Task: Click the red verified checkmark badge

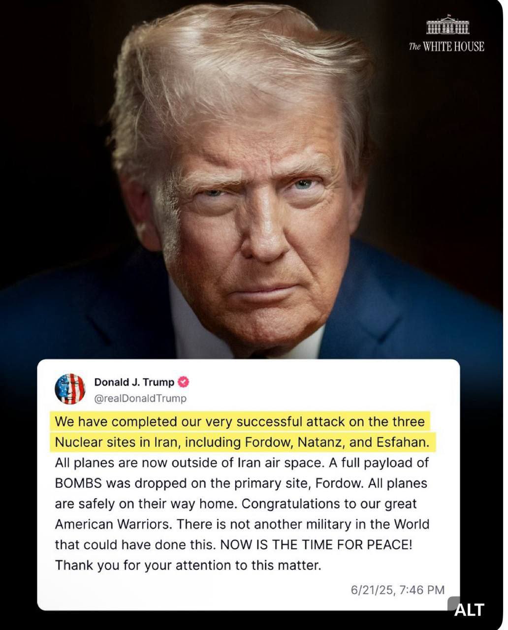Action: pos(183,382)
